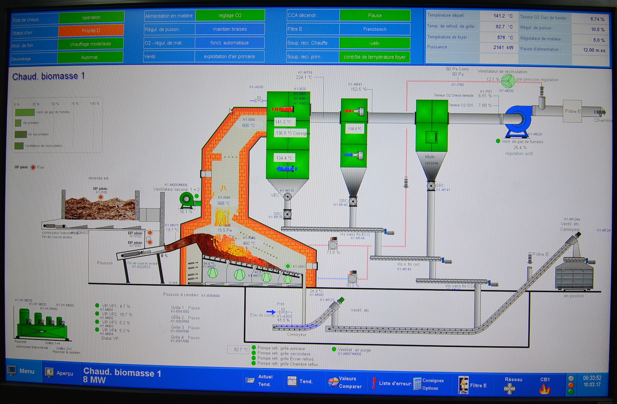Screen dimensions: 617x404
Task: Click the Filtre E outlet box near Chemin
Action: click(x=572, y=112)
